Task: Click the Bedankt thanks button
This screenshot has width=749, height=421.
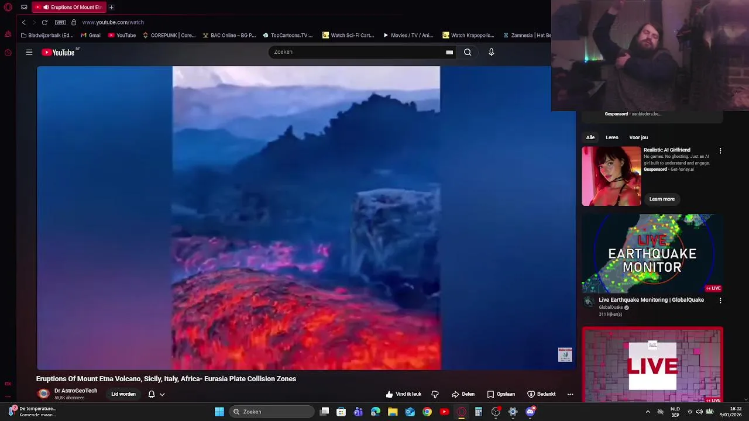Action: point(541,394)
